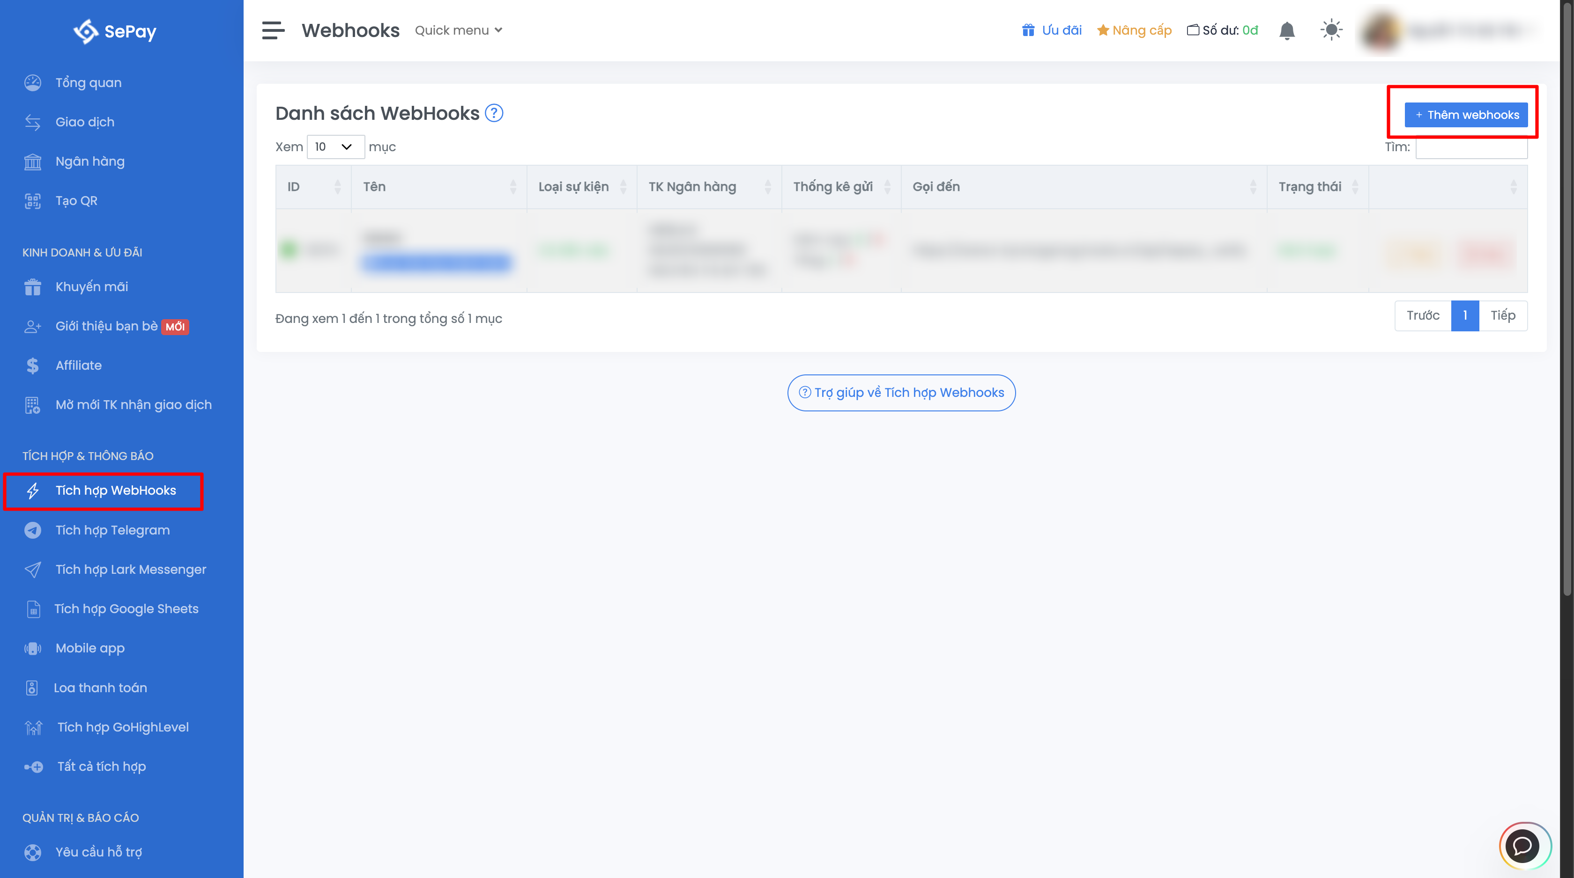Expand the Quick menu dropdown

(458, 30)
